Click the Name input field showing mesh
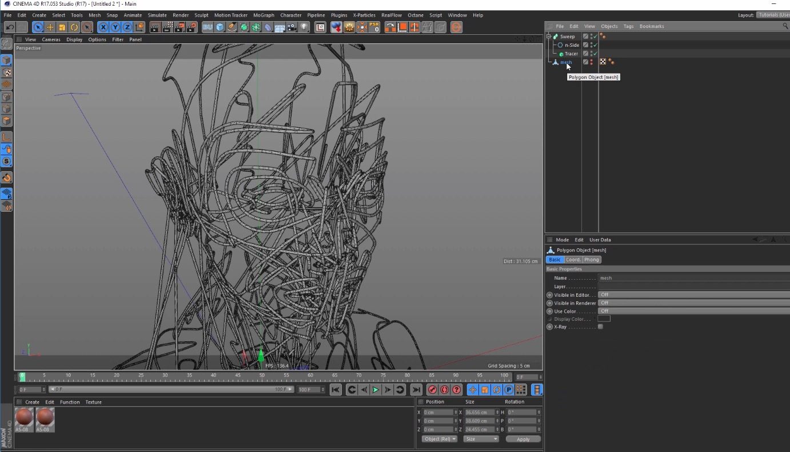Screen dimensions: 790x452 pos(694,278)
